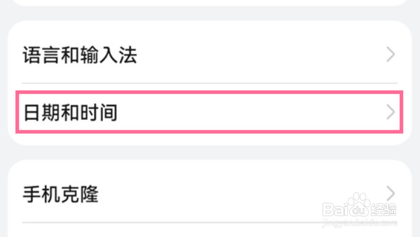Click the divider line beneath 手机克隆
Screen dimensions: 420x237
pyautogui.click(x=172, y=222)
